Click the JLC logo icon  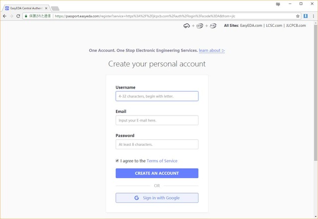pos(213,26)
